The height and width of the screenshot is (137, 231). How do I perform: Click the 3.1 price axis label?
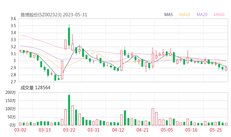13,54
